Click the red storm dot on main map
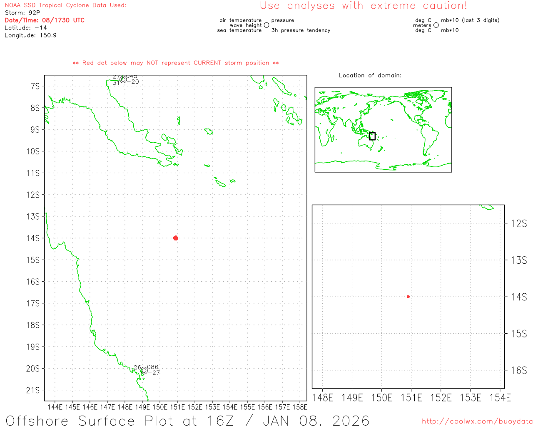Screen dimensions: 533x426 (176, 238)
